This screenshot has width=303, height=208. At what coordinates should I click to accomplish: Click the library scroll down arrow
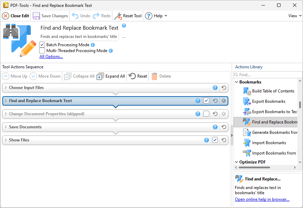coord(300,162)
